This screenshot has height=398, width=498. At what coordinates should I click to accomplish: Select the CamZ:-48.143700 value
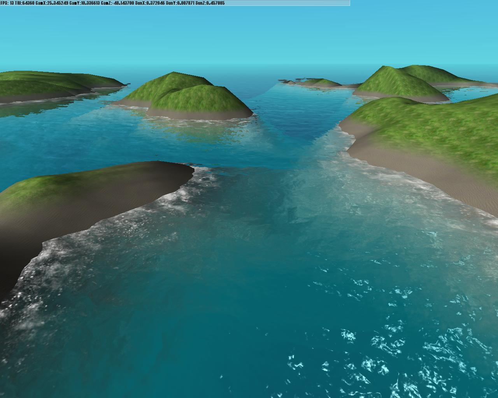pos(117,3)
